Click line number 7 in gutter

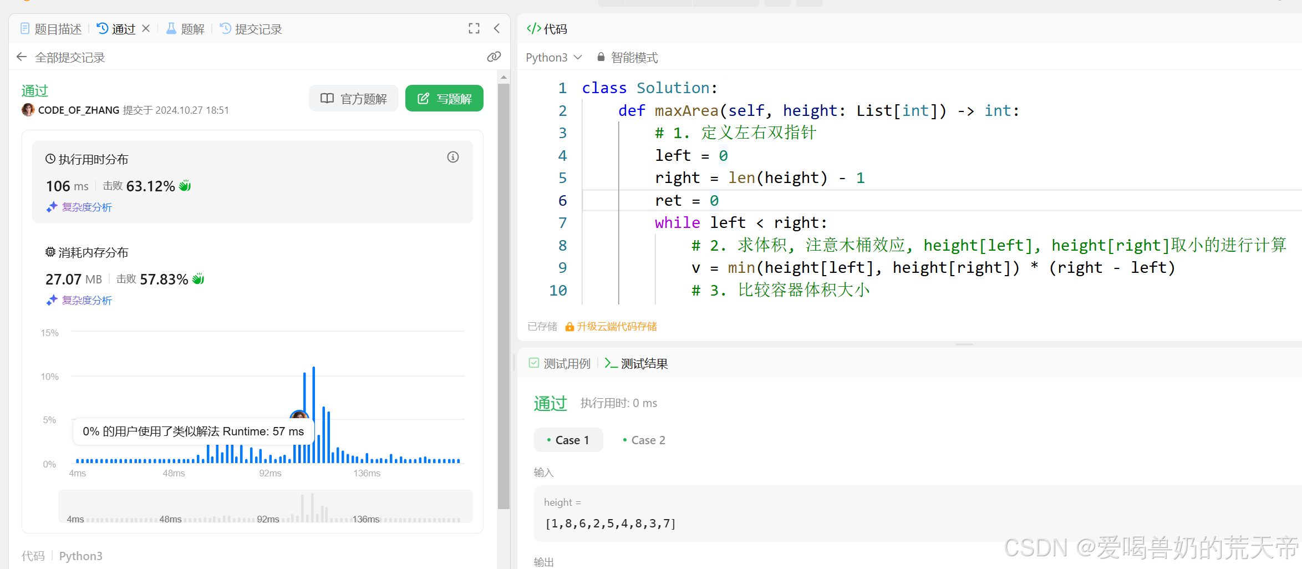point(562,222)
